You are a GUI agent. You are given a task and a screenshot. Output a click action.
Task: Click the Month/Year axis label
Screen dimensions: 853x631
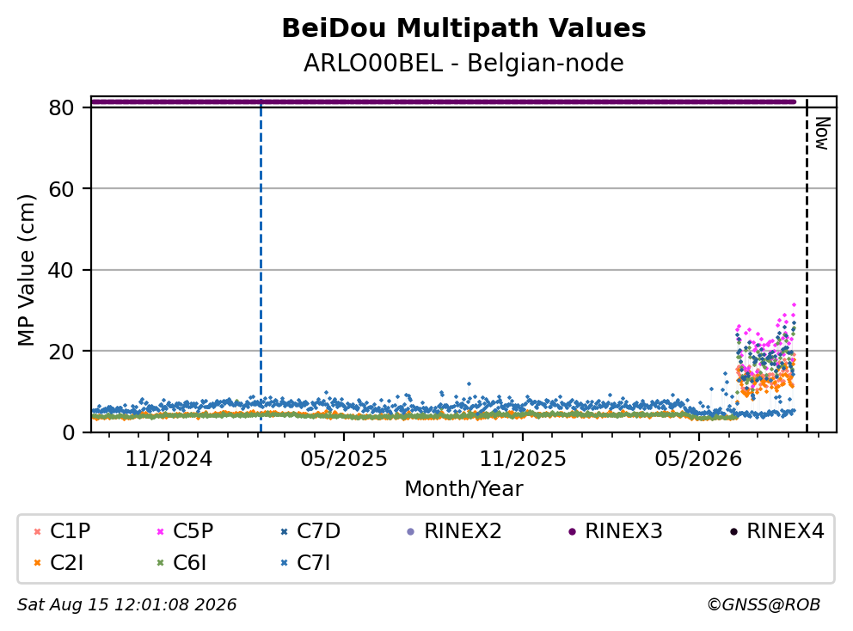click(x=463, y=488)
